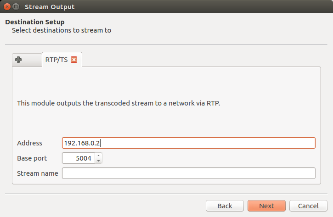333x217 pixels.
Task: Focus the Base port number box
Action: (x=79, y=158)
